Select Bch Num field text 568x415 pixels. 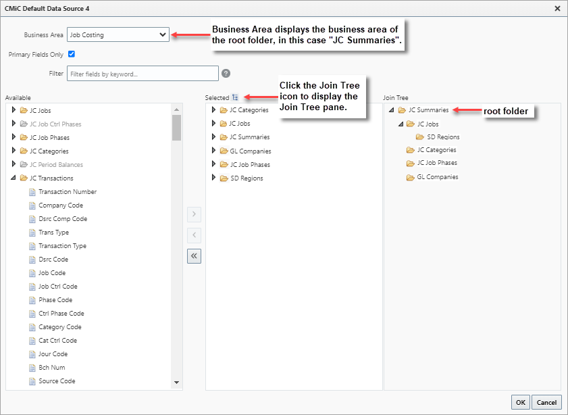pos(52,368)
